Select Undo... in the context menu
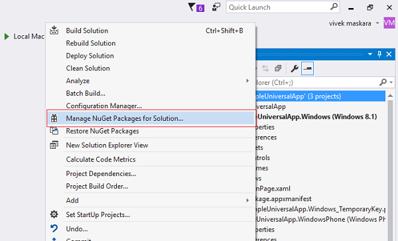Screen dimensions: 398x241 click(151, 229)
